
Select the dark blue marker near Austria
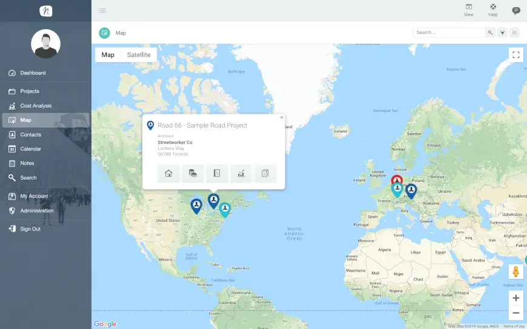411,191
